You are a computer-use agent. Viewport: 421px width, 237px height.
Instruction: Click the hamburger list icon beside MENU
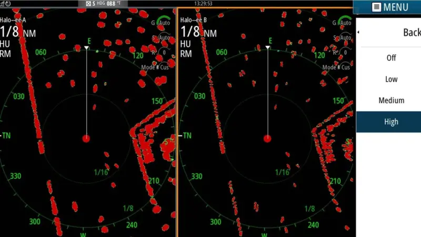point(376,7)
